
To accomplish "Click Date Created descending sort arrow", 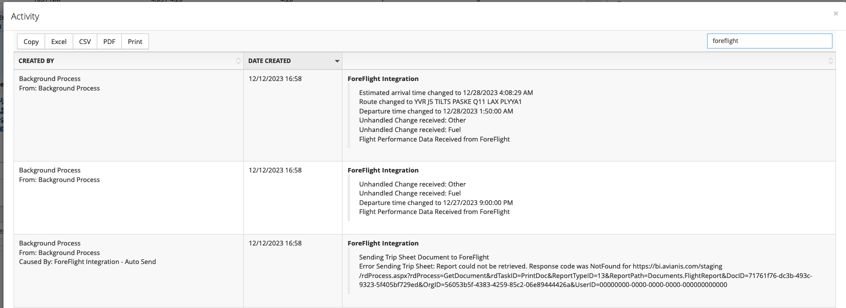I will (x=337, y=61).
